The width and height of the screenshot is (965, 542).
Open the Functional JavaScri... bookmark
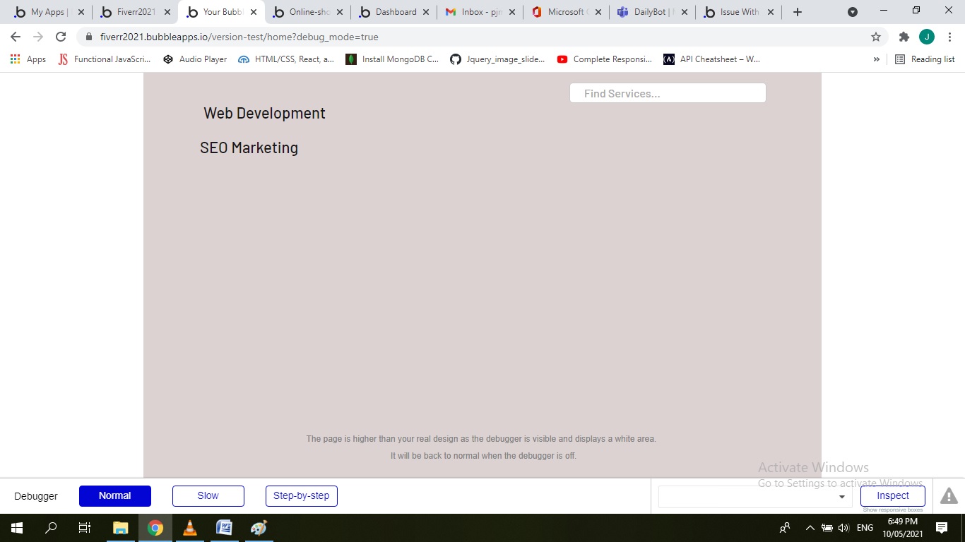click(105, 59)
